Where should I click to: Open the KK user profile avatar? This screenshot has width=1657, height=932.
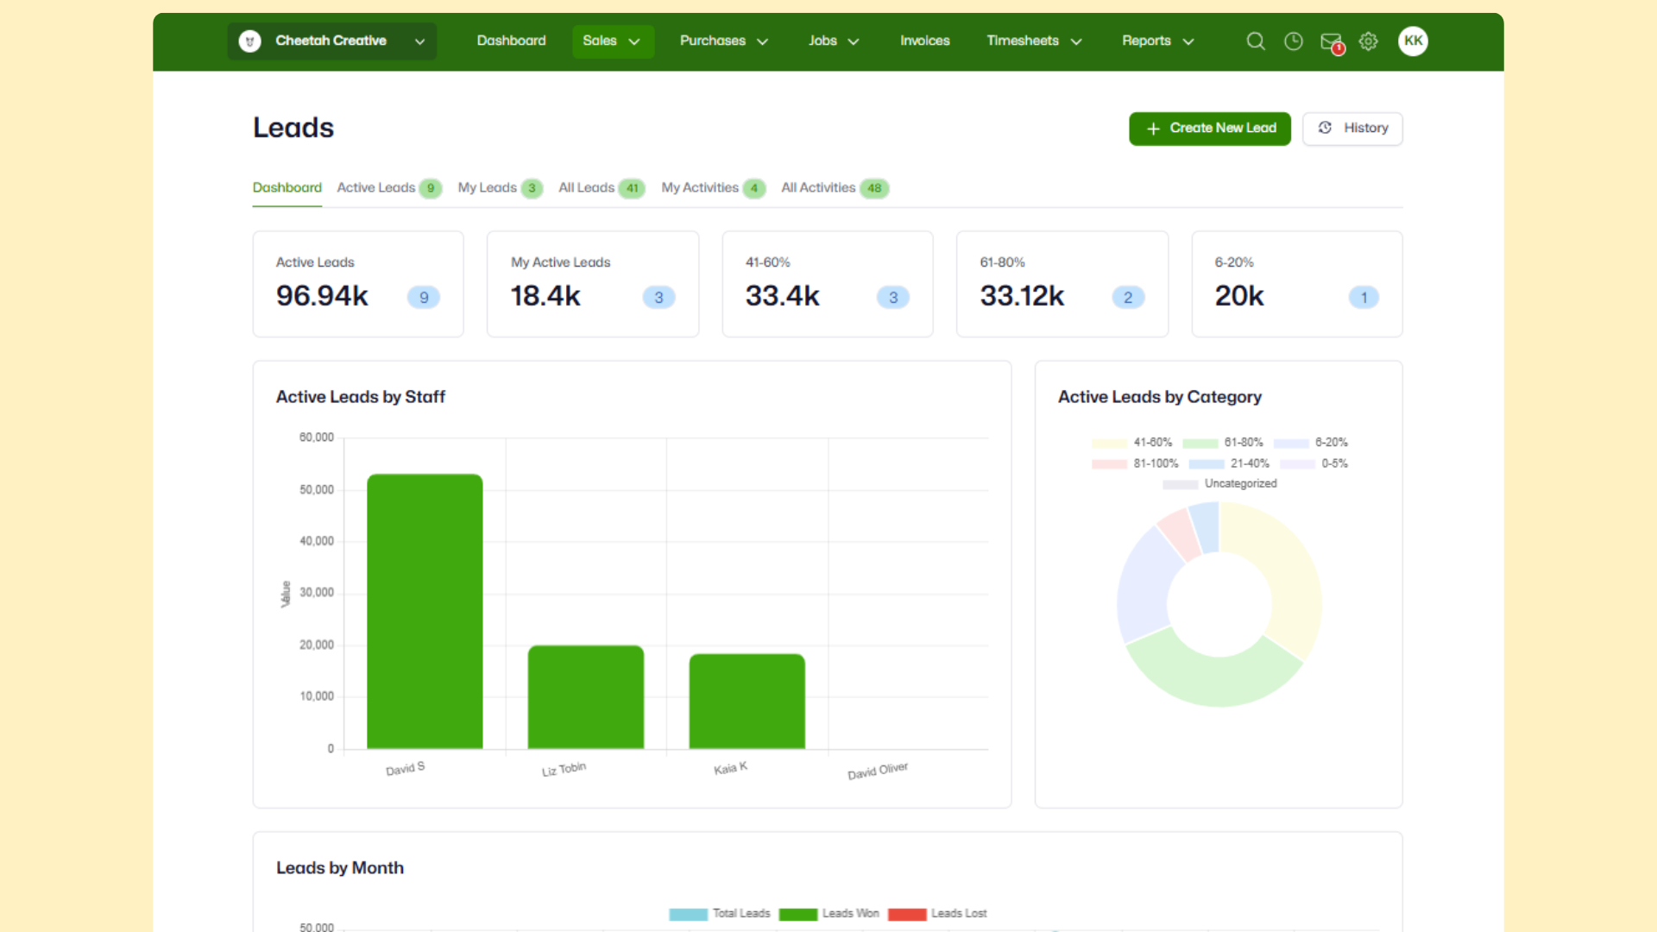(x=1413, y=41)
